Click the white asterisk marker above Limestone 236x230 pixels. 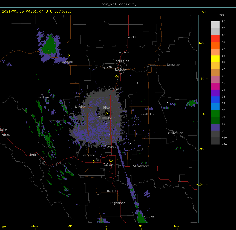(42, 95)
